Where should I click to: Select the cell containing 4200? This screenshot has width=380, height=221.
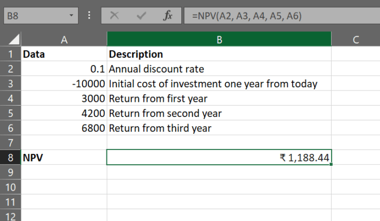coord(64,113)
